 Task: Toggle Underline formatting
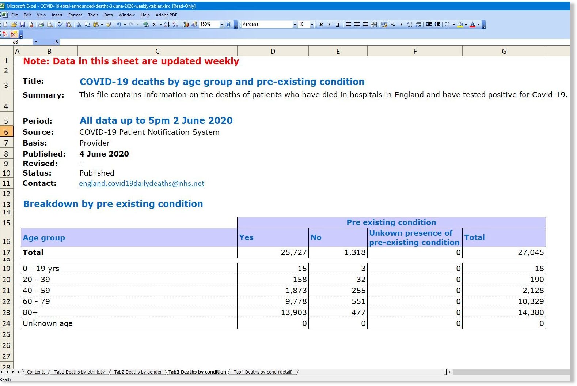pyautogui.click(x=338, y=25)
